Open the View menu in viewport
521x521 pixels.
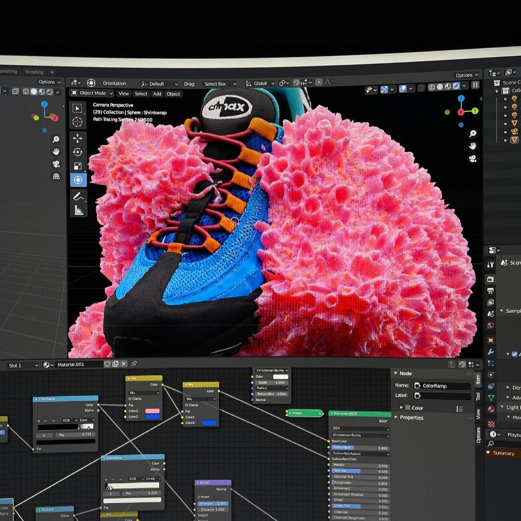click(123, 94)
